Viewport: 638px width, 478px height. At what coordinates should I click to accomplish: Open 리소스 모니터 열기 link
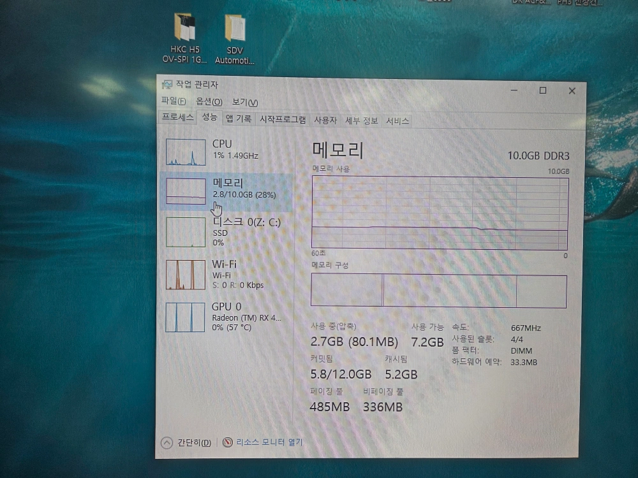pos(269,442)
